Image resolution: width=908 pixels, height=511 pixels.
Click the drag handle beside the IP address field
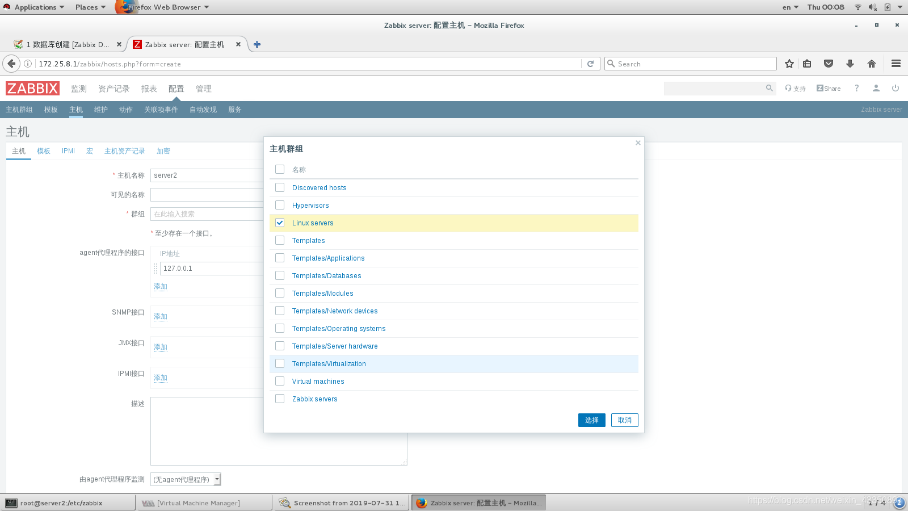(155, 269)
